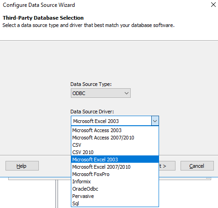Open wizard Help
The width and height of the screenshot is (218, 208).
tap(22, 166)
